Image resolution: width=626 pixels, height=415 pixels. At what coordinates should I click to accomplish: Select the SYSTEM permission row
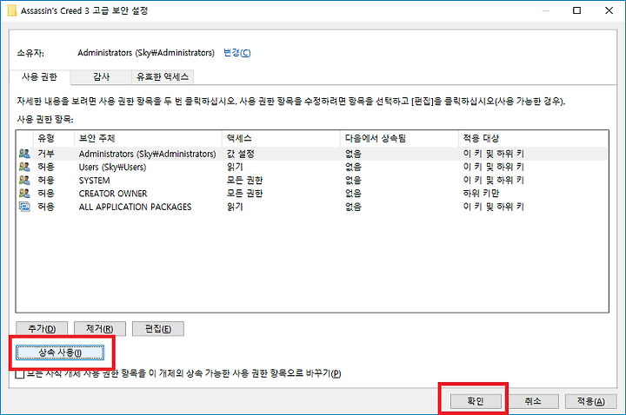click(x=312, y=181)
